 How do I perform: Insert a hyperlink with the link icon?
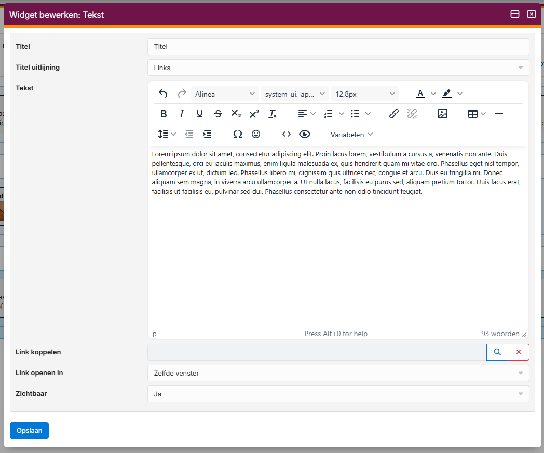pyautogui.click(x=394, y=114)
